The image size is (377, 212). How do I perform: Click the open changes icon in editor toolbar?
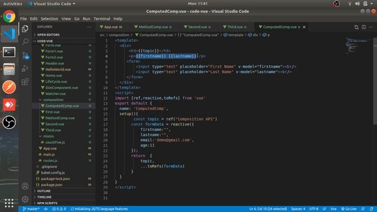point(356,27)
